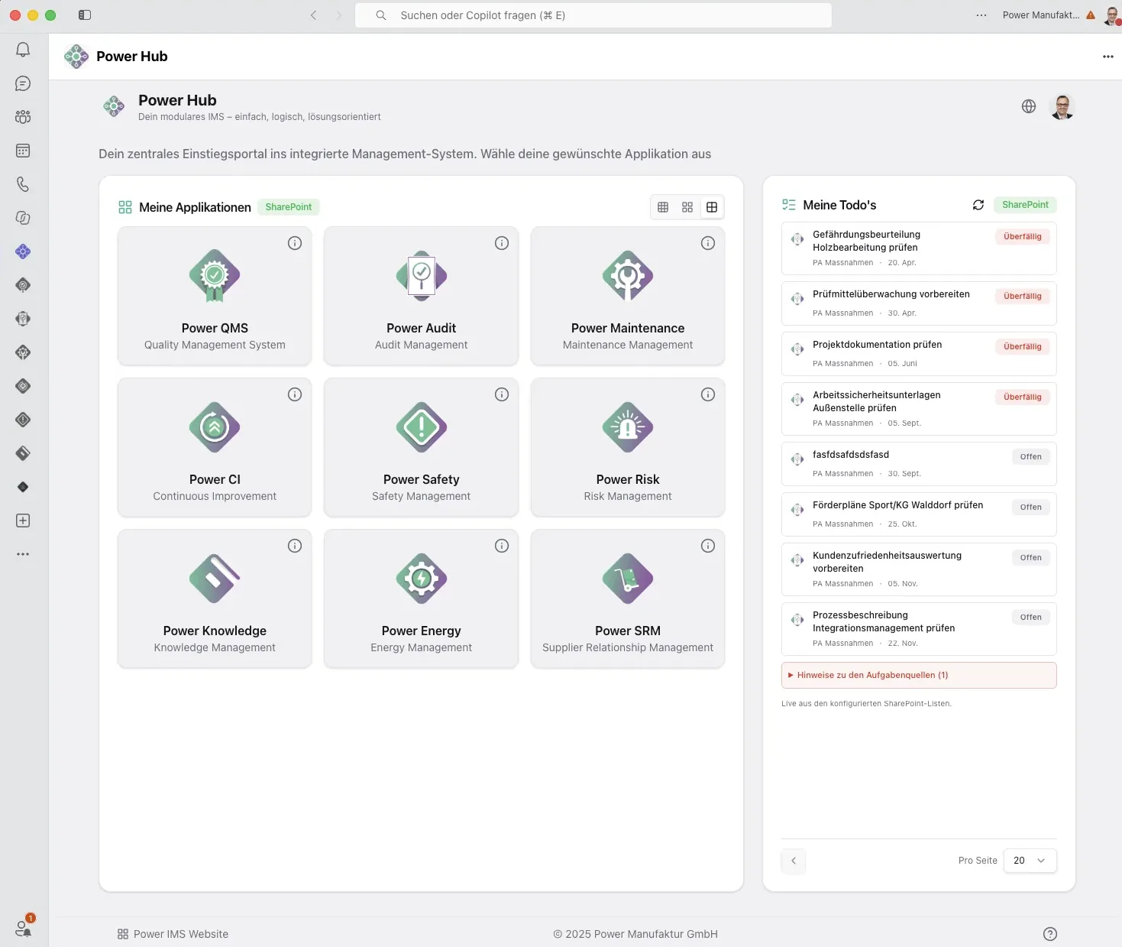Open todo 'fasfdsafdsdsfasd'
This screenshot has width=1122, height=947.
coord(919,464)
